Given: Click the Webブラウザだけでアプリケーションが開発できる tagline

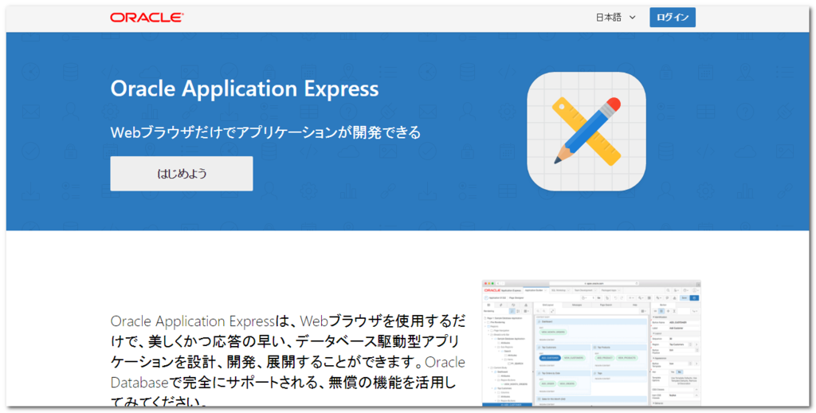Looking at the screenshot, I should 265,132.
